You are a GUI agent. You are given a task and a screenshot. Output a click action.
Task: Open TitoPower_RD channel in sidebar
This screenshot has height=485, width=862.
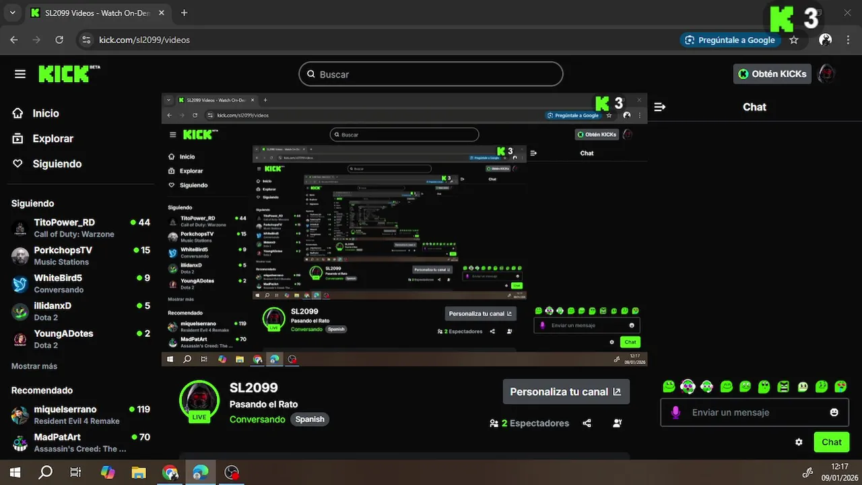(x=81, y=228)
